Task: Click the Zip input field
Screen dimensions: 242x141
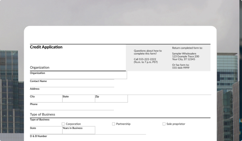Action: point(111,99)
